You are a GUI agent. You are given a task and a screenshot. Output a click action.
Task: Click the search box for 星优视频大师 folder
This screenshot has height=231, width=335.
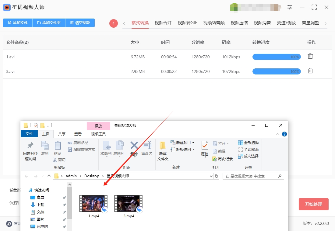point(253,176)
